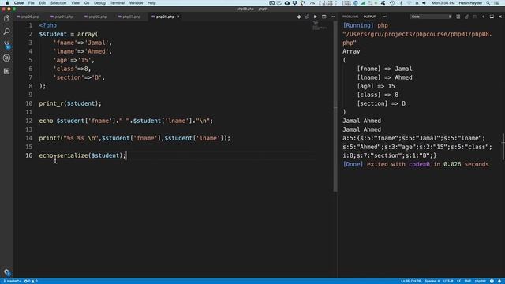Move panel with the chevron arrow icon
Viewport: 505px width, 284px height.
483,17
